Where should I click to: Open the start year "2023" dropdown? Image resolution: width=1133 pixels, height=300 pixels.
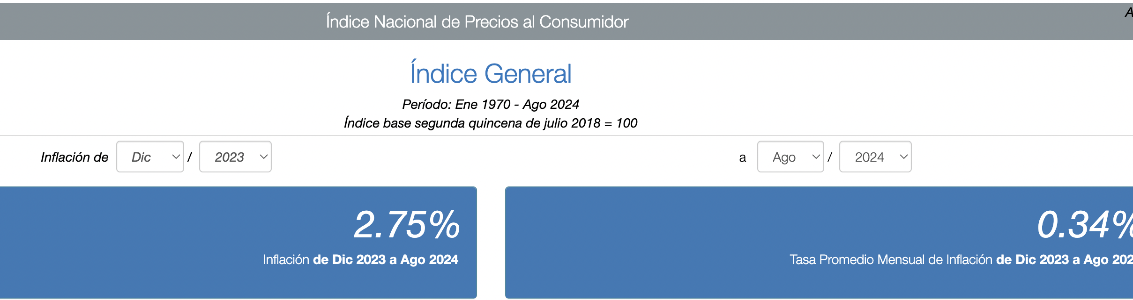tap(235, 157)
